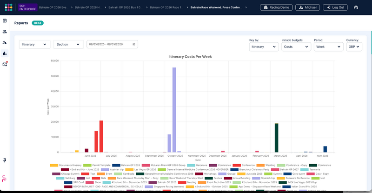Open the Period Week dropdown
Viewport: 372px width, 193px height.
[328, 47]
